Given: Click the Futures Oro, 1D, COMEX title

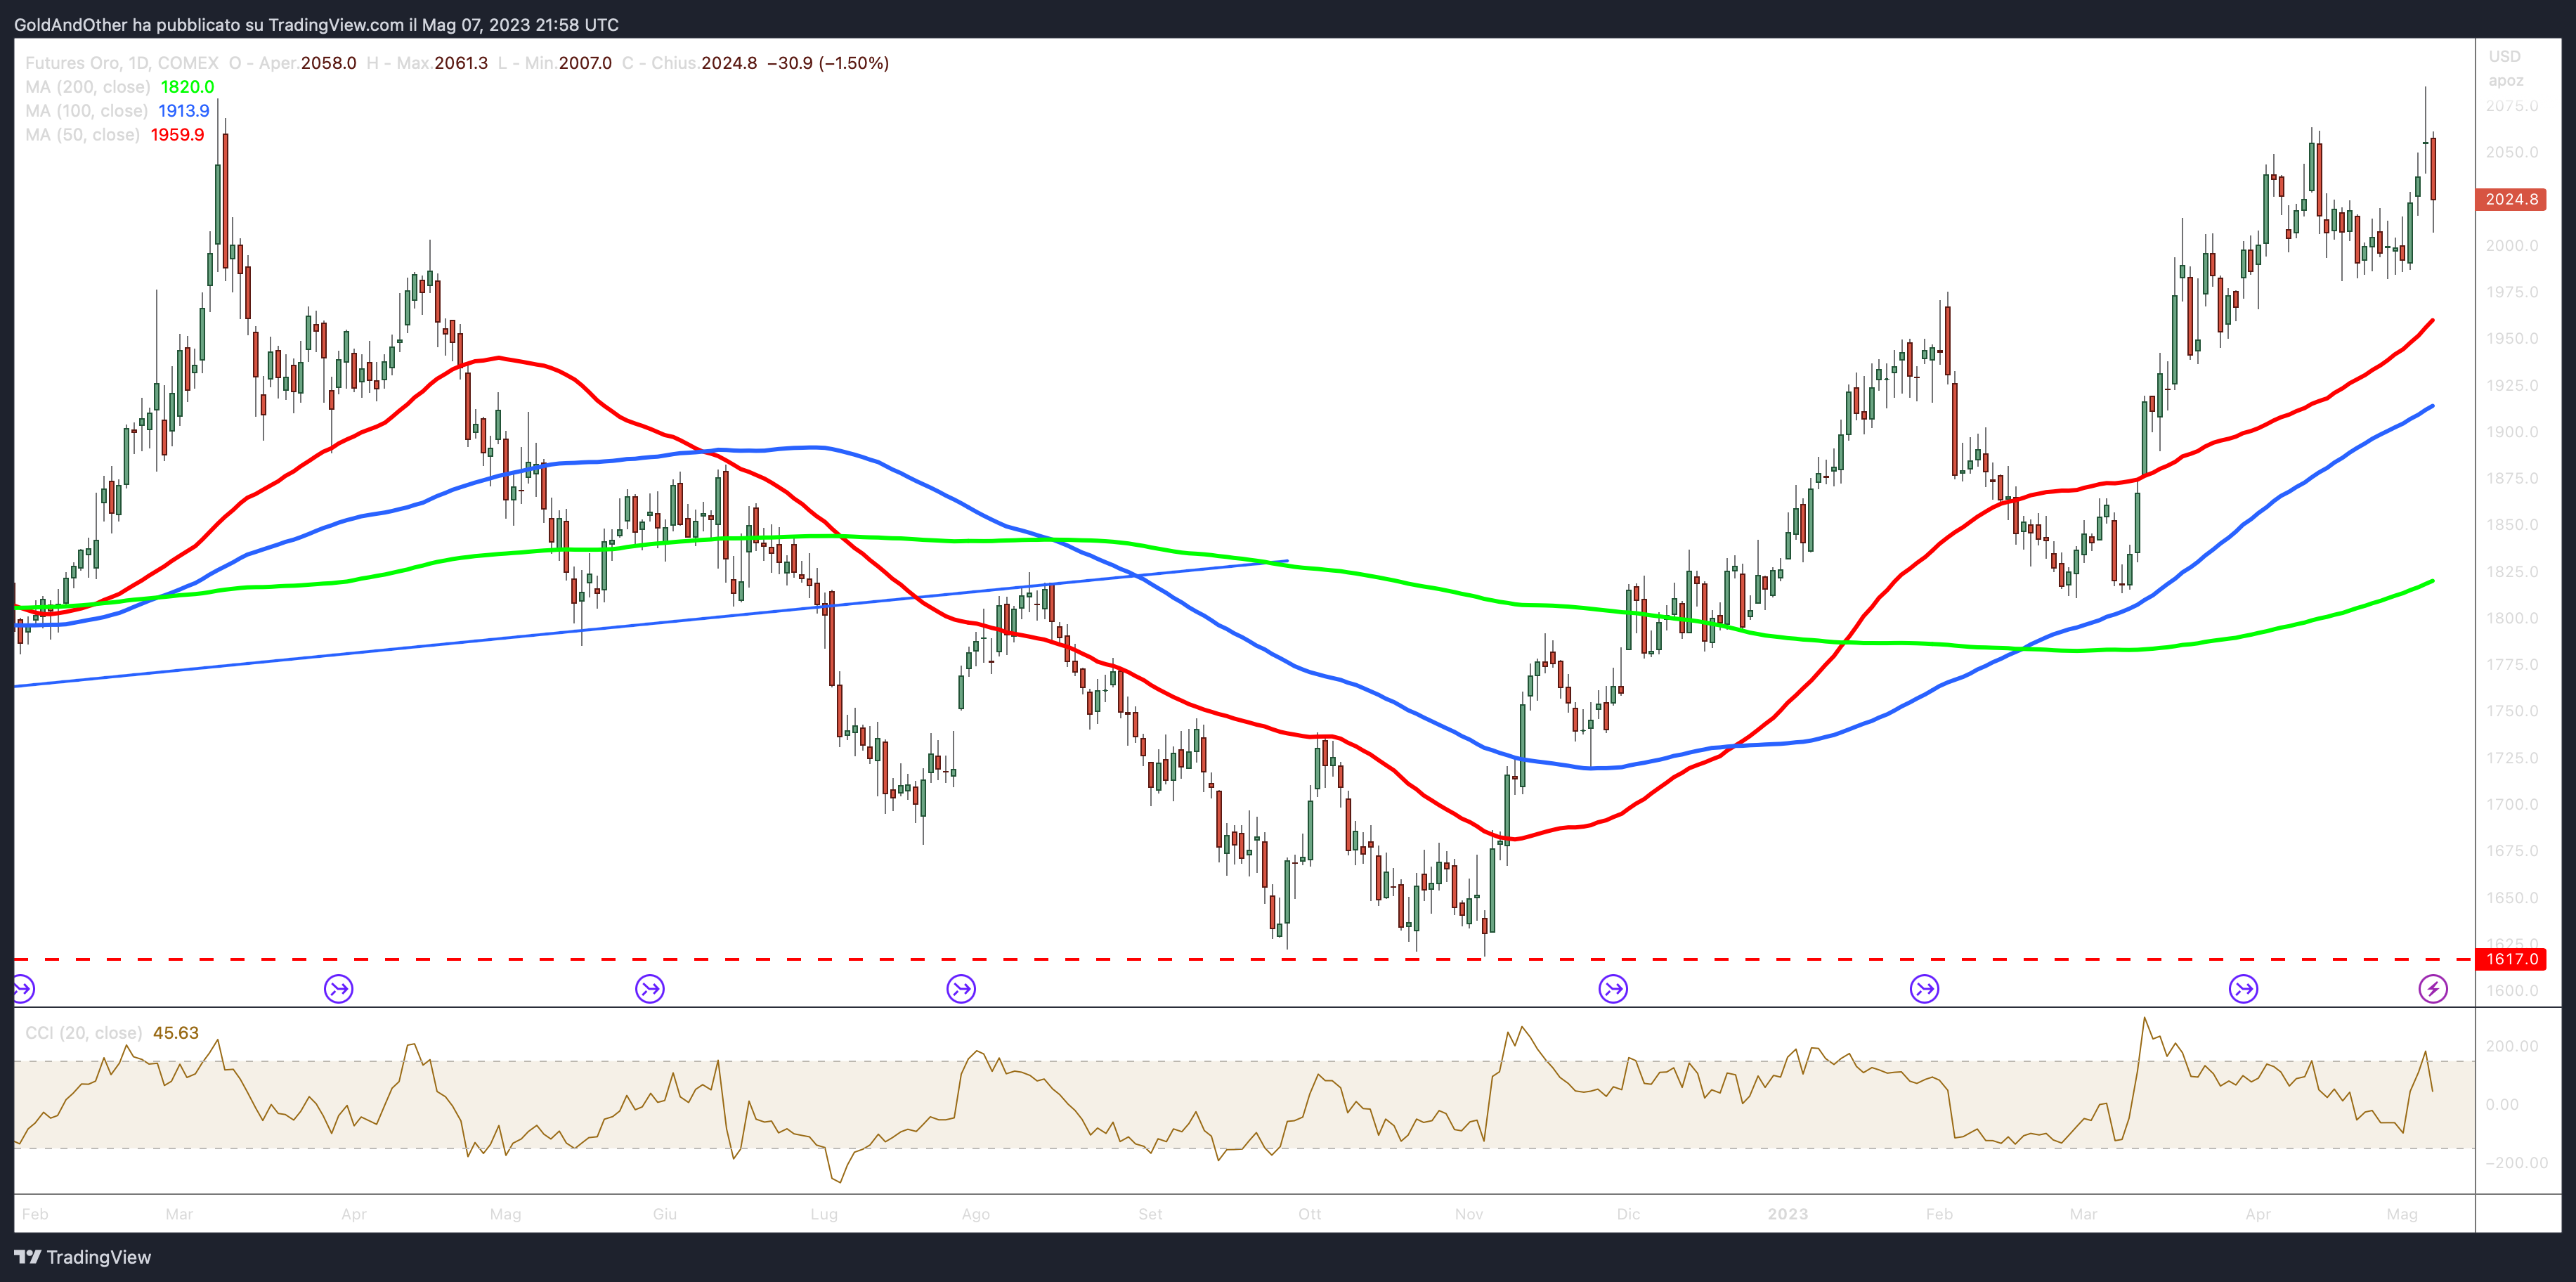Looking at the screenshot, I should point(121,63).
